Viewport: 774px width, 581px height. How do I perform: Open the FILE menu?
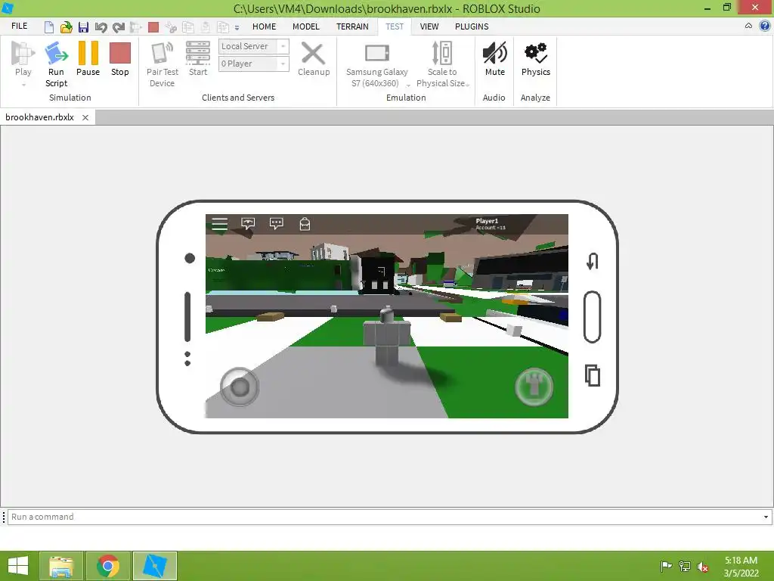click(19, 26)
